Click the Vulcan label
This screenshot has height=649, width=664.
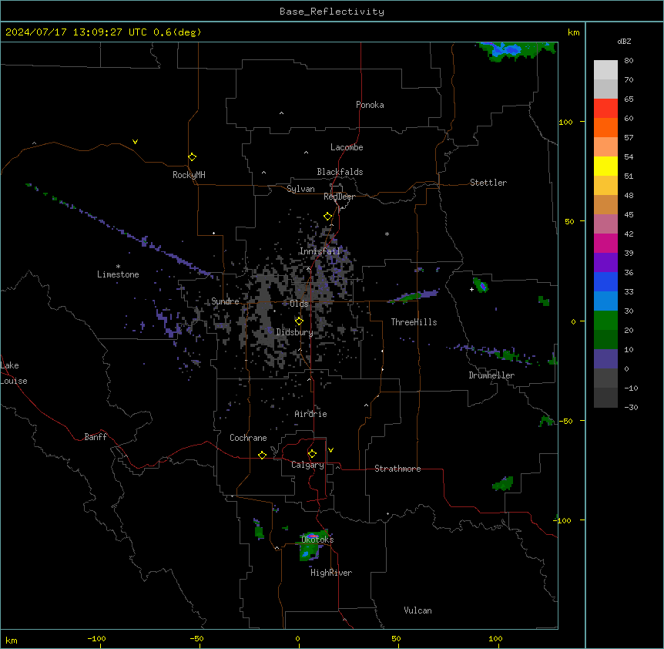[x=418, y=610]
